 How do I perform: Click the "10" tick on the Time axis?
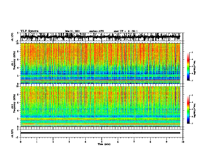point(183,142)
